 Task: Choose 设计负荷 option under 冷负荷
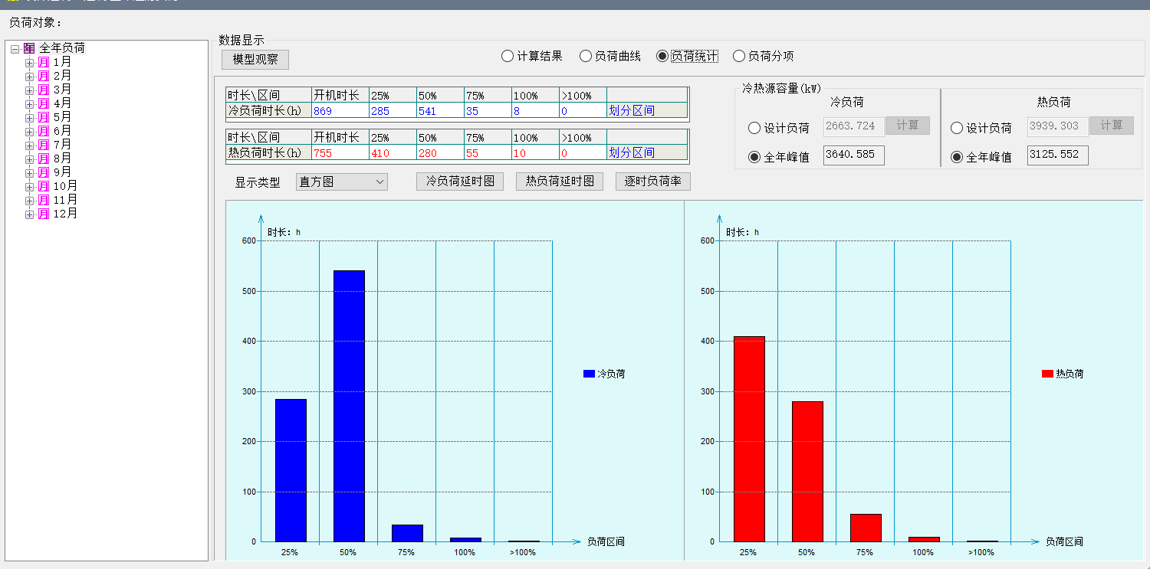754,128
